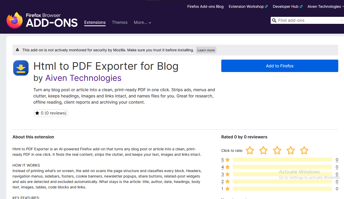
Task: Click the Find add-ons search field
Action: 307,20
